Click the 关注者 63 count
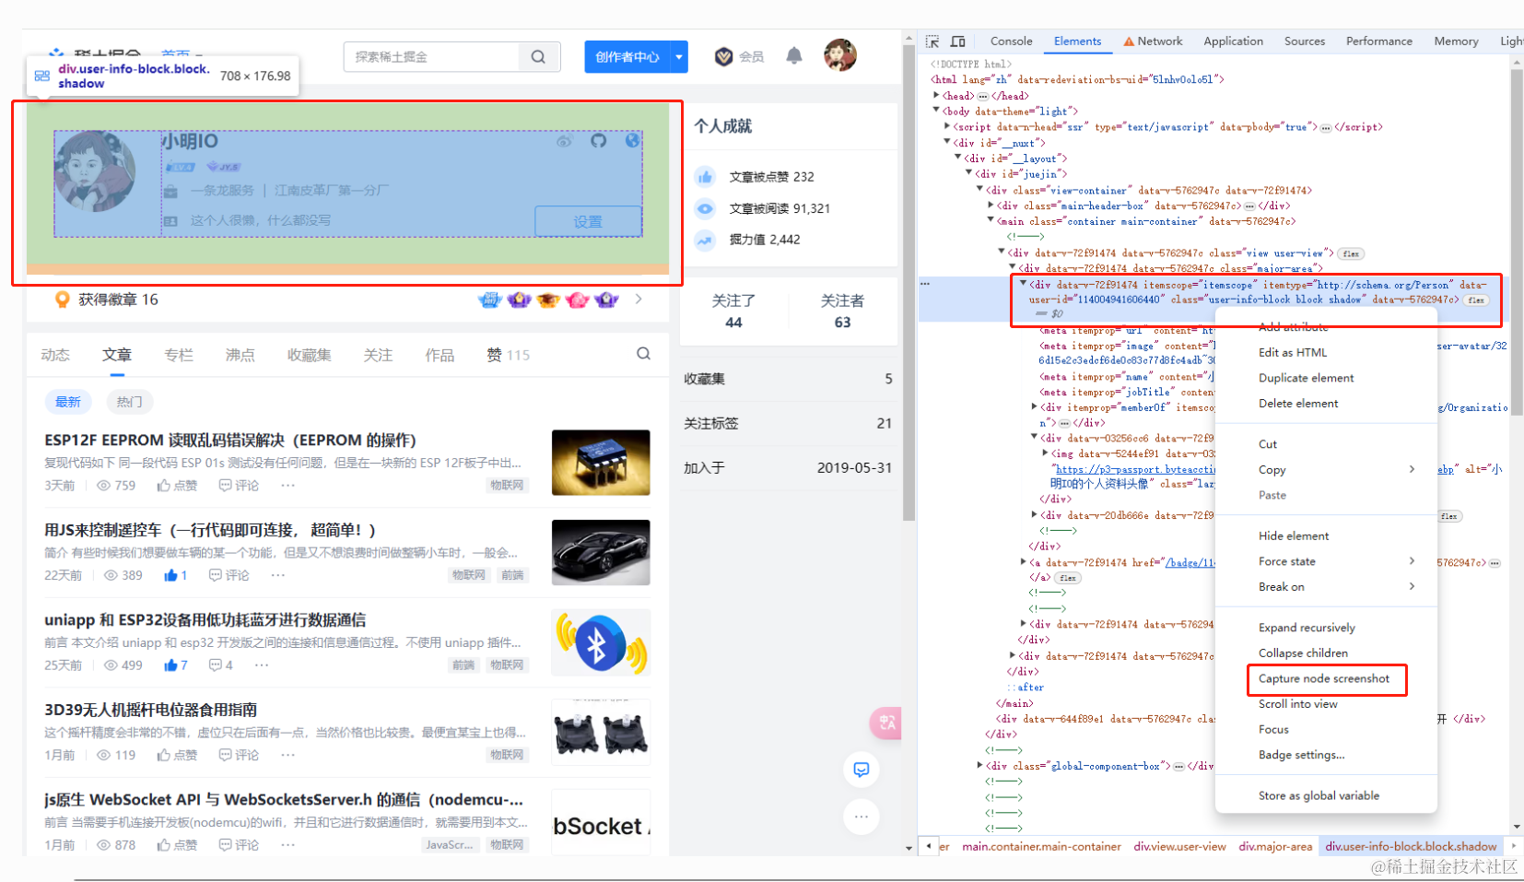The image size is (1524, 882). [x=842, y=312]
